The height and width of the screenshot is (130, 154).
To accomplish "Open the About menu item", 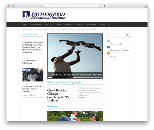I will click(25, 25).
